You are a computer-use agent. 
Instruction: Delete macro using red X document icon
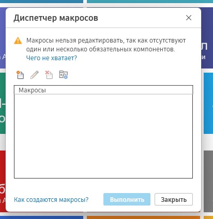(x=49, y=75)
